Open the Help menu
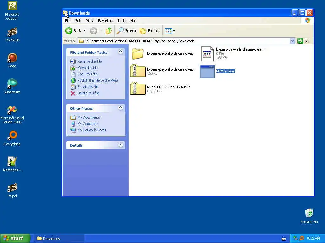The width and height of the screenshot is (325, 243). [134, 21]
